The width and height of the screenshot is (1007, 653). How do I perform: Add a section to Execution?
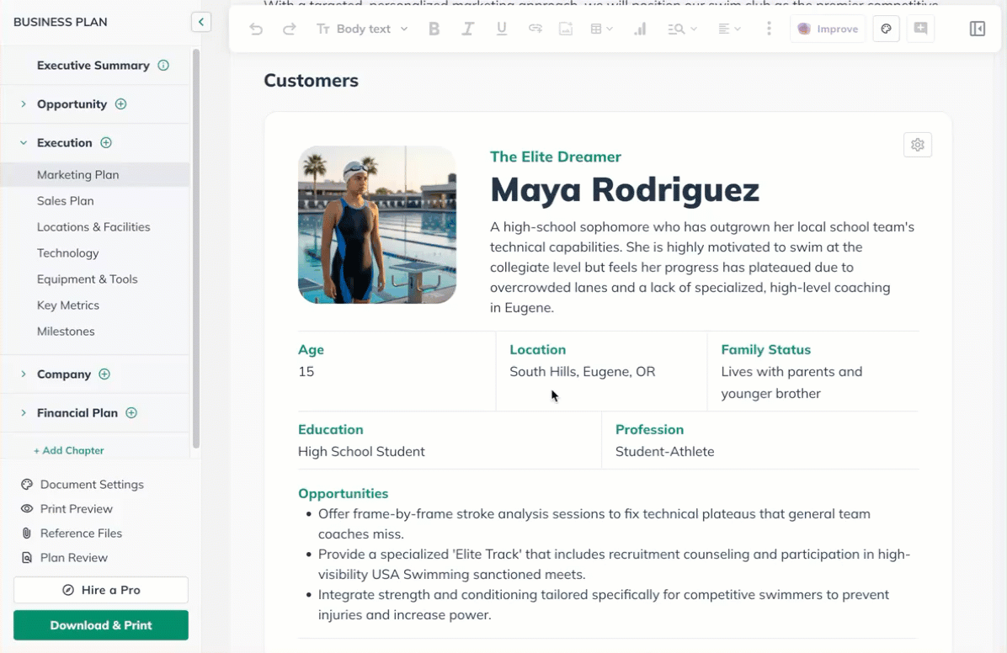tap(106, 142)
